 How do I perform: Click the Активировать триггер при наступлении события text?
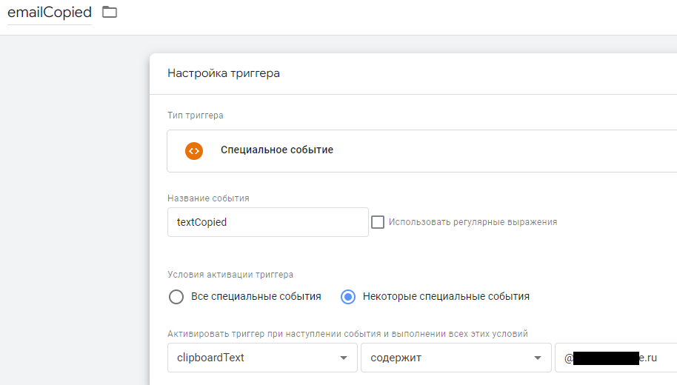coord(347,334)
